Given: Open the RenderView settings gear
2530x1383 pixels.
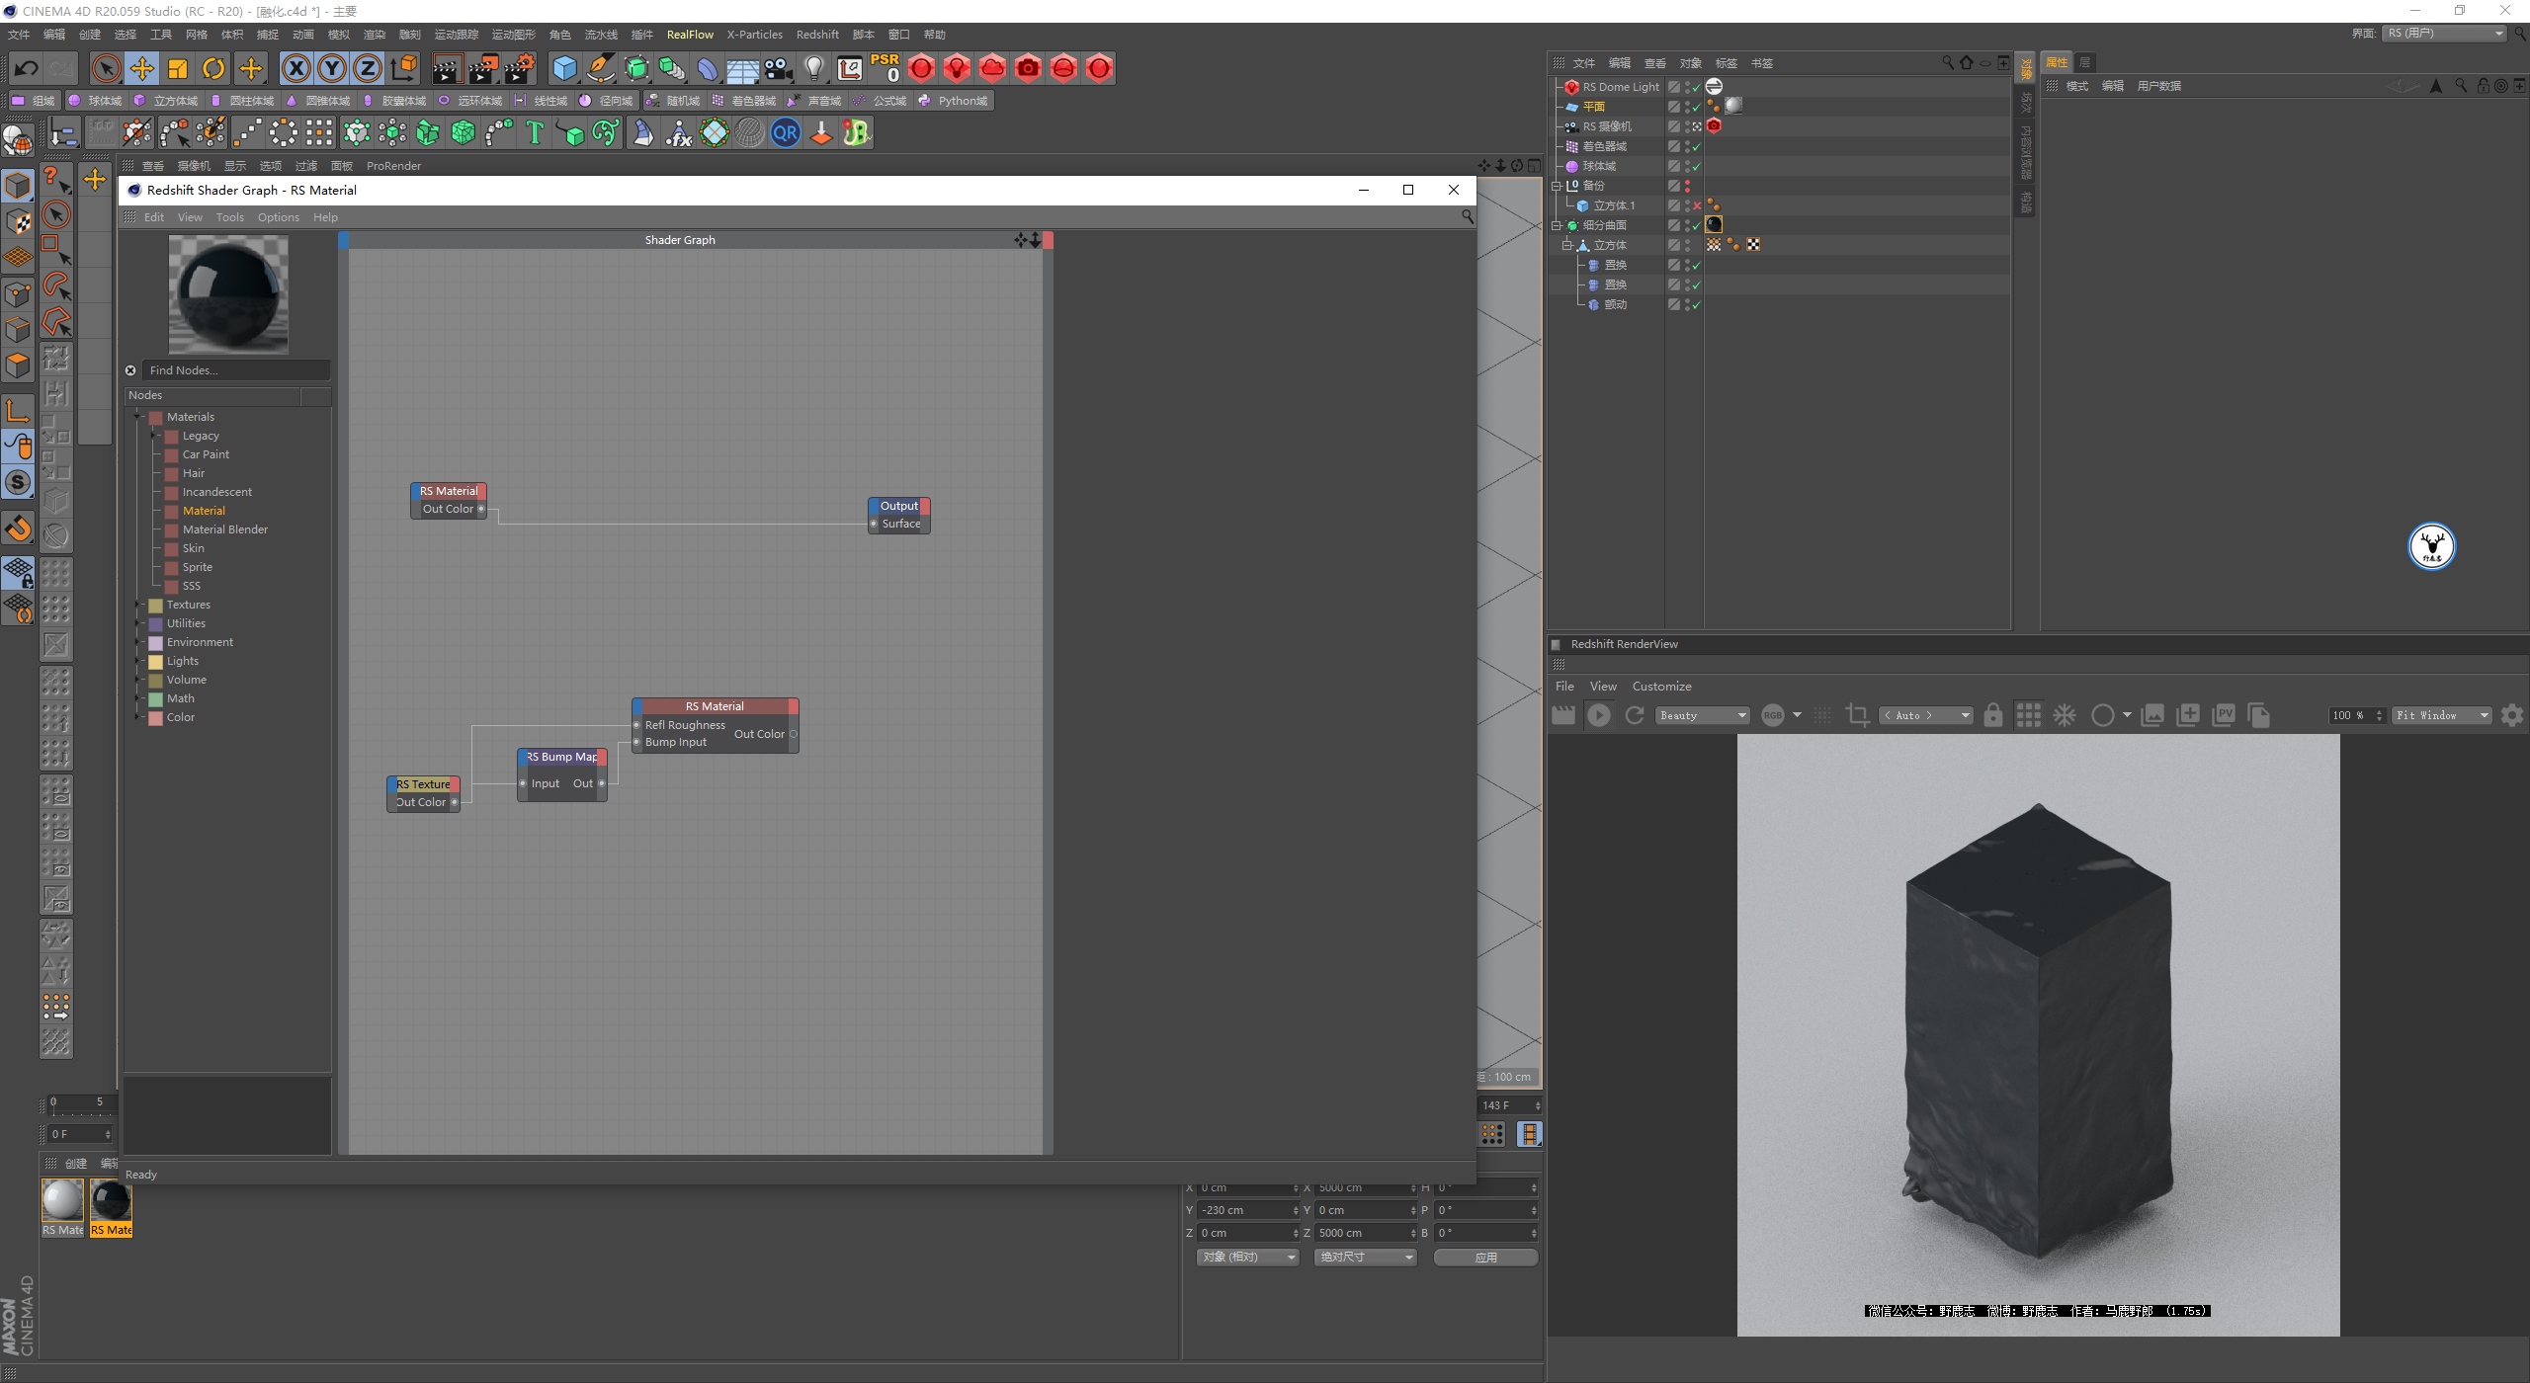Looking at the screenshot, I should click(x=2511, y=715).
